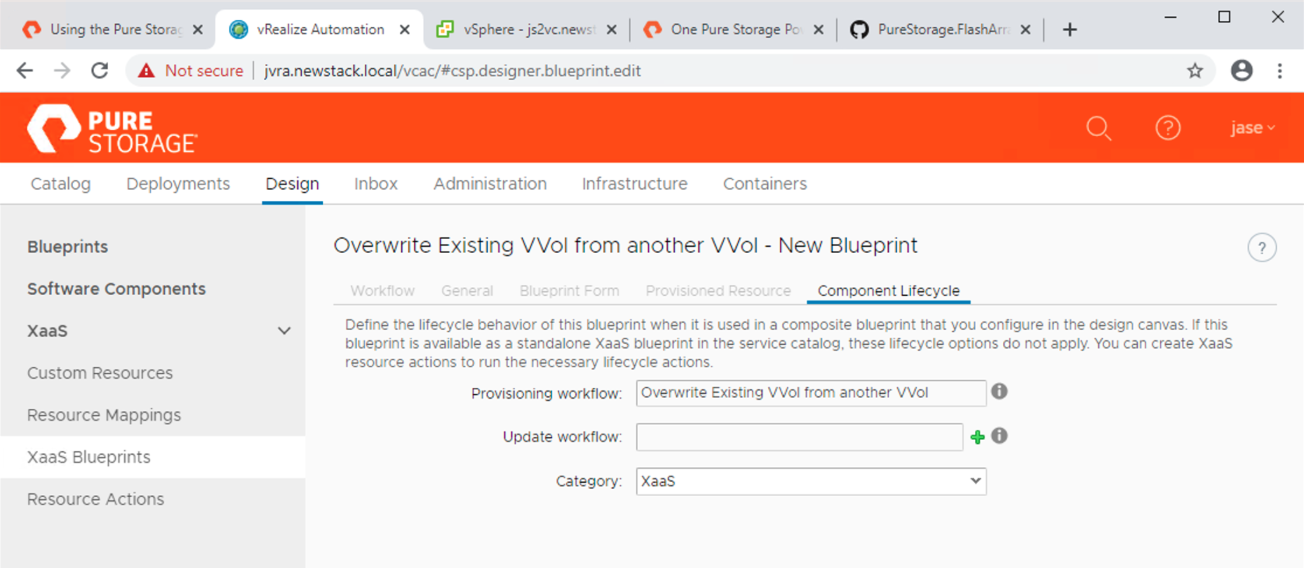Reload the page with the refresh icon
Screen dimensions: 1304x568
click(x=100, y=71)
